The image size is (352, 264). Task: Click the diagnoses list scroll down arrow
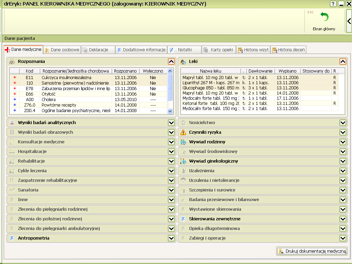coord(170,111)
